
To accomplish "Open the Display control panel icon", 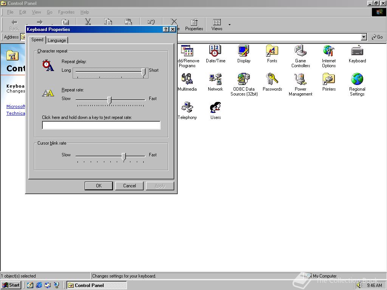I will coord(244,54).
